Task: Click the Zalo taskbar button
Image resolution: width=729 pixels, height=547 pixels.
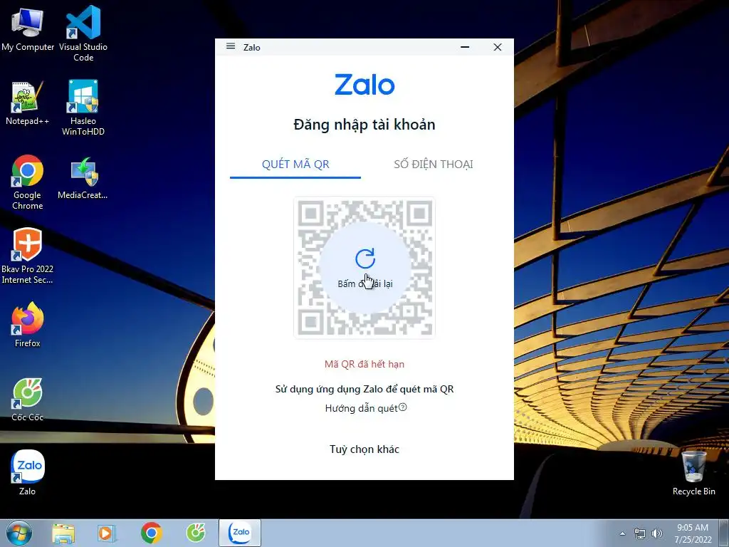Action: point(240,533)
